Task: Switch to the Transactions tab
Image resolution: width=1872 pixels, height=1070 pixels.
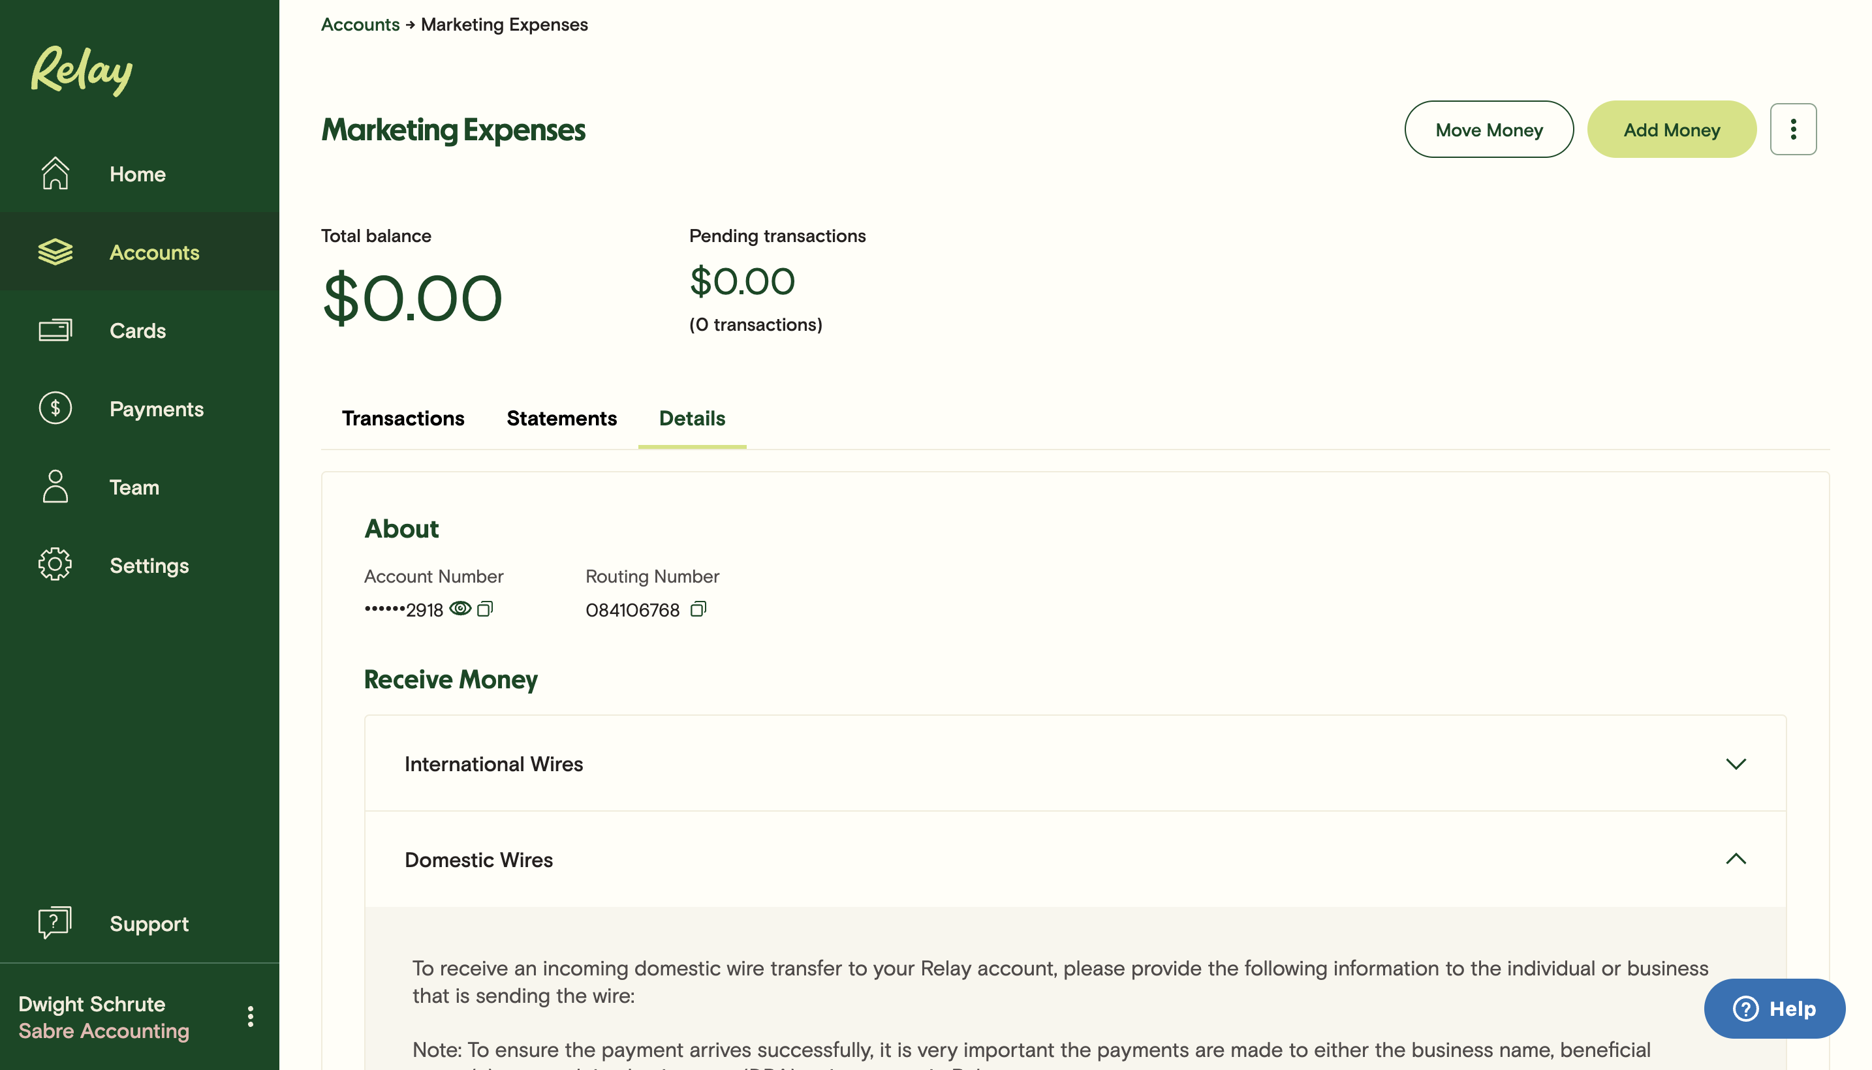Action: tap(403, 418)
